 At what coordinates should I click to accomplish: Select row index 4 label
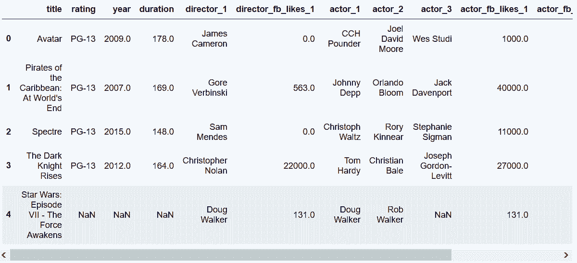(9, 214)
